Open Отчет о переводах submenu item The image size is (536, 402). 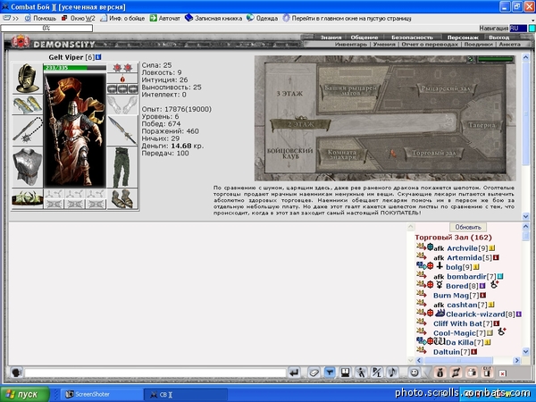tap(430, 45)
